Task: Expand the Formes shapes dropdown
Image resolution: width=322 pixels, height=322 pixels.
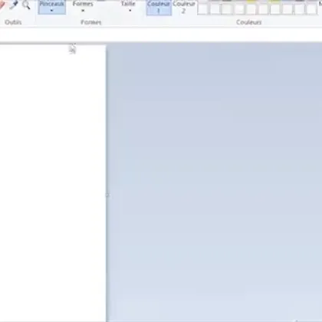Action: tap(83, 7)
